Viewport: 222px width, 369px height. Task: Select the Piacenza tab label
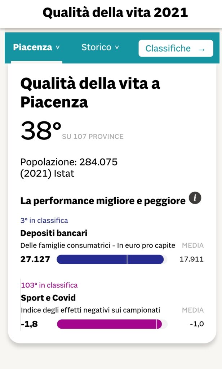32,48
